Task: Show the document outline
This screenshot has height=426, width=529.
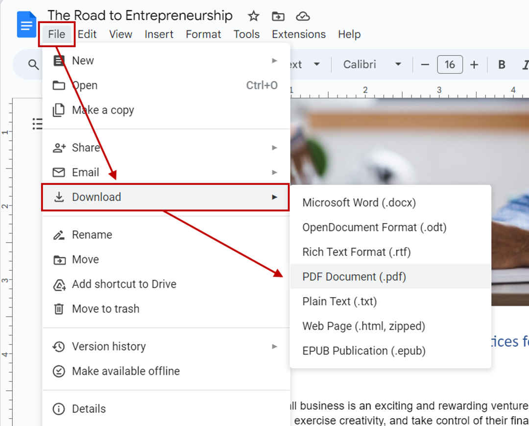Action: pyautogui.click(x=37, y=124)
